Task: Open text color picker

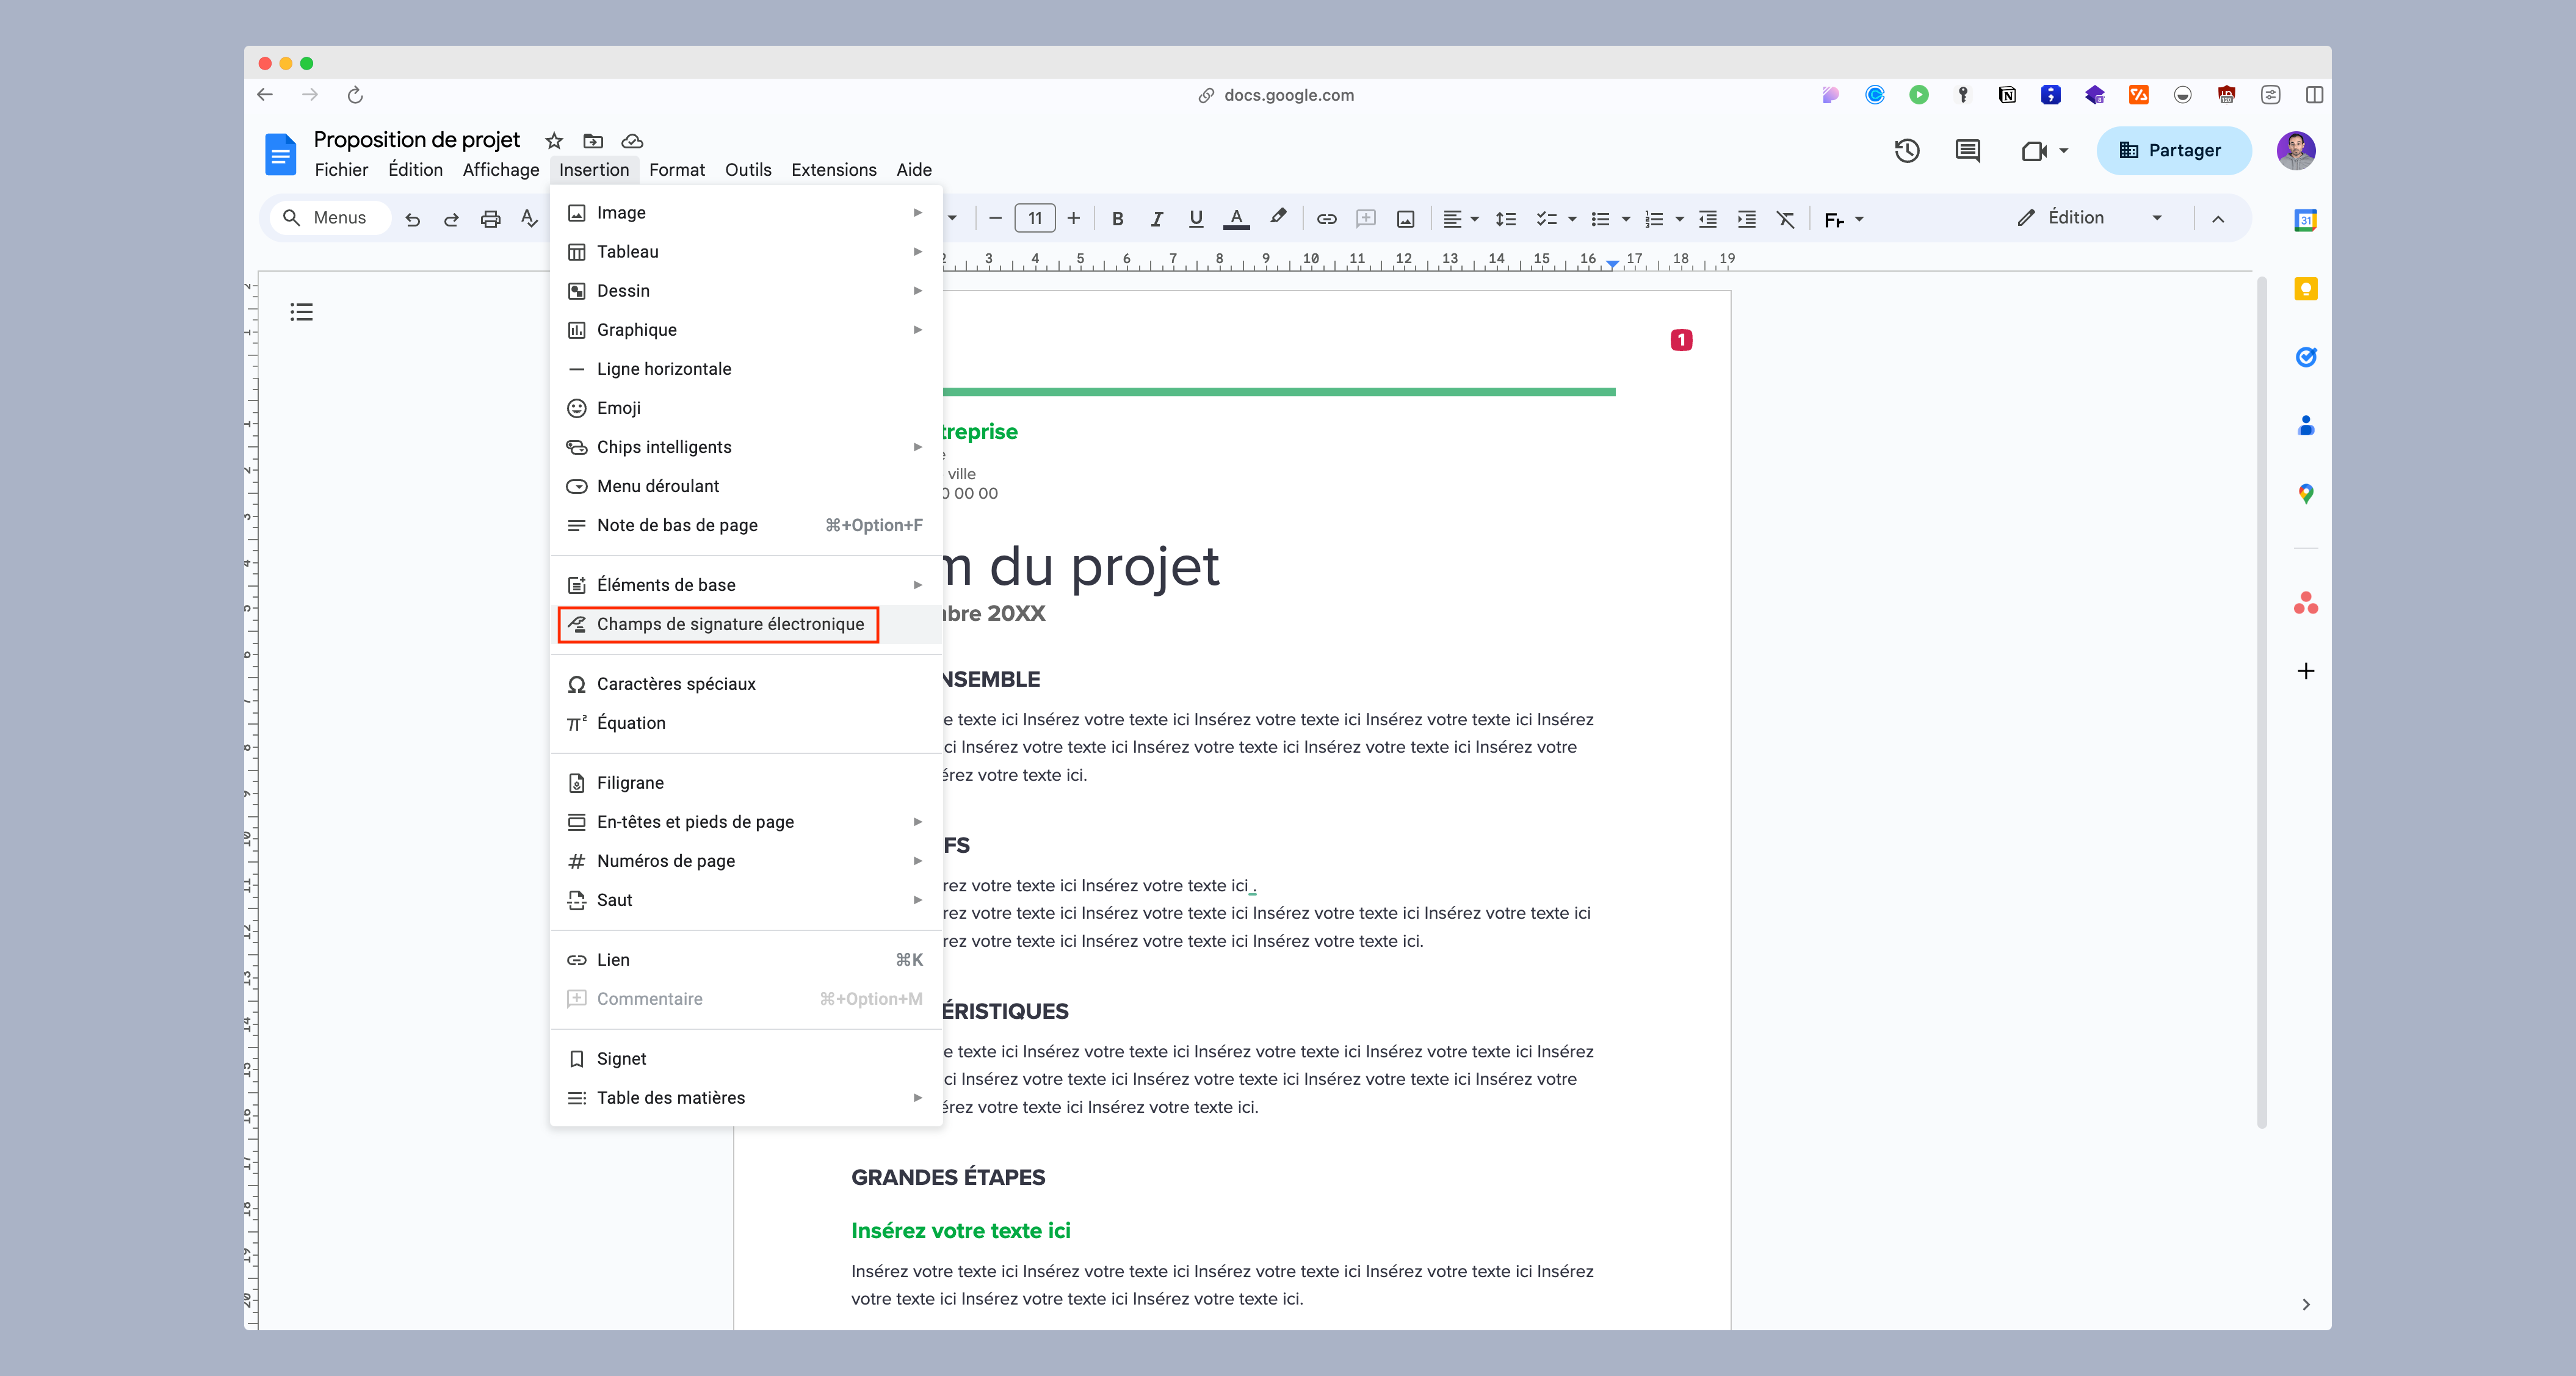Action: [1236, 219]
